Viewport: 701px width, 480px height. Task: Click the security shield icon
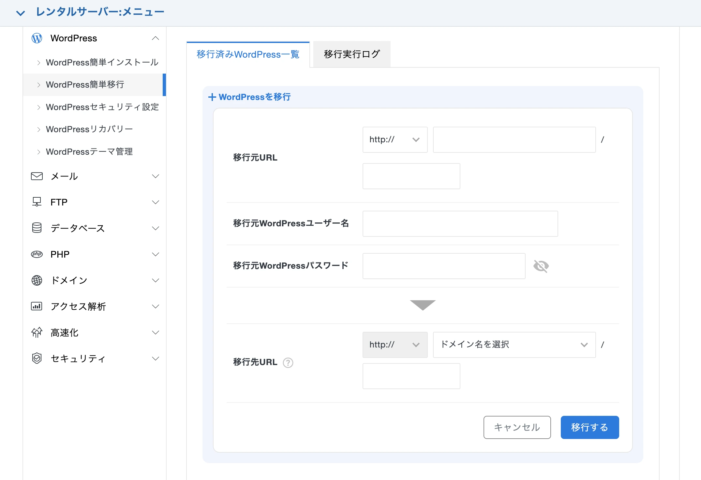(x=37, y=358)
